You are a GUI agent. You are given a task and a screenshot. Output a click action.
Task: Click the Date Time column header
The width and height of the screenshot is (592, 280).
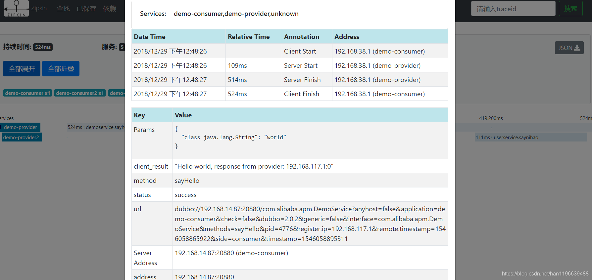178,37
